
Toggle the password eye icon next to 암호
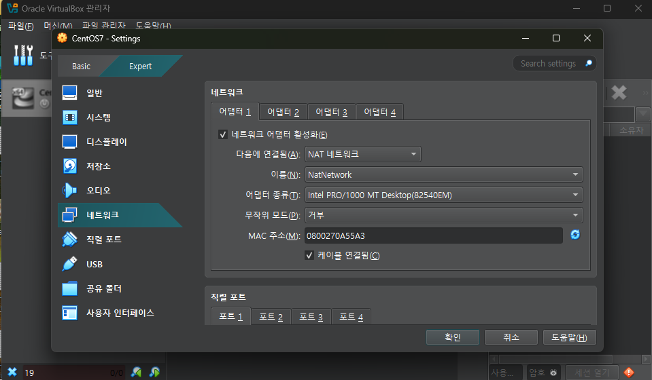click(x=553, y=373)
